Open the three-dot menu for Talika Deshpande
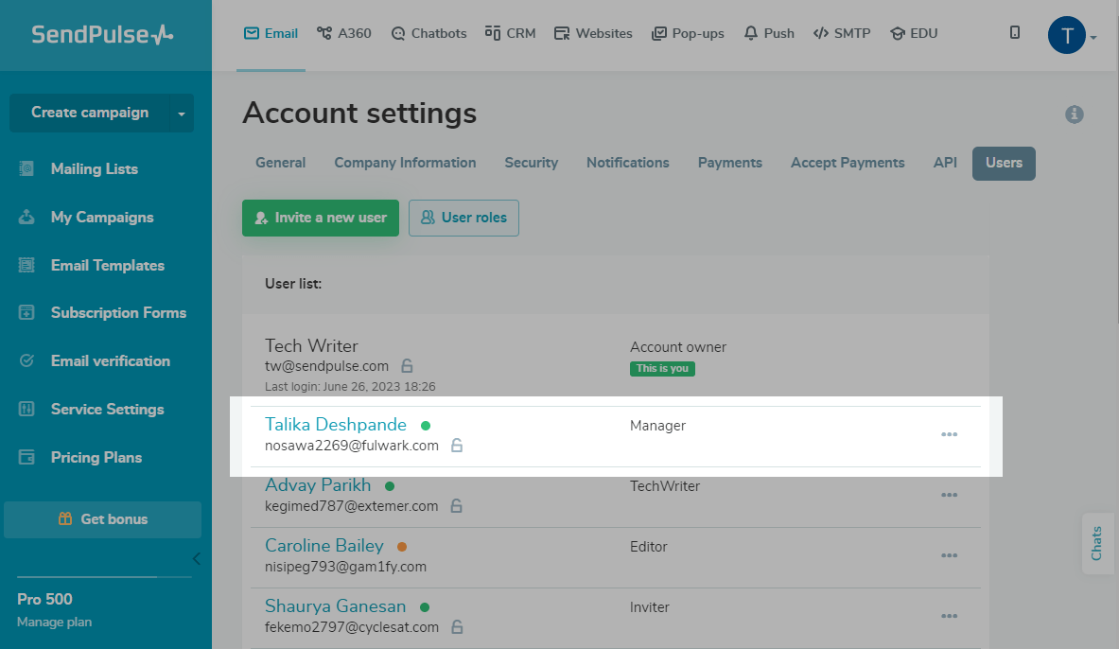1119x649 pixels. 949,434
